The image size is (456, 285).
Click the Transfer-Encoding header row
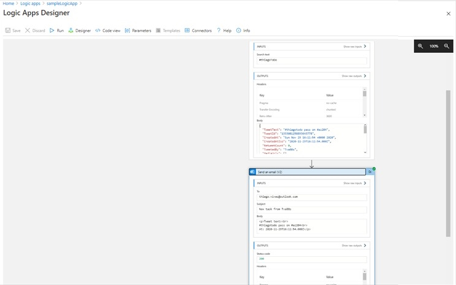pyautogui.click(x=310, y=110)
